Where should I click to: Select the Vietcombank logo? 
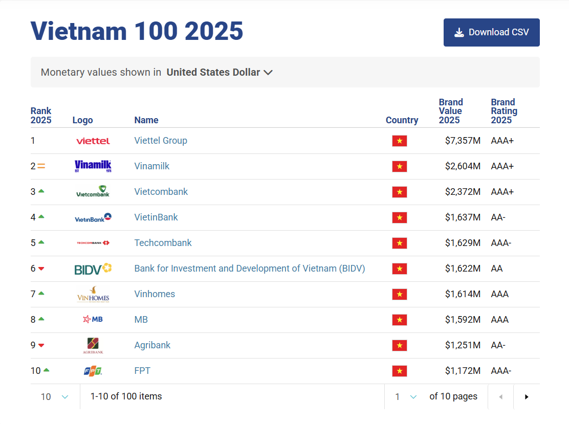(x=93, y=191)
